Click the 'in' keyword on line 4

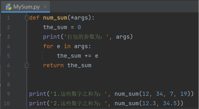67,46
